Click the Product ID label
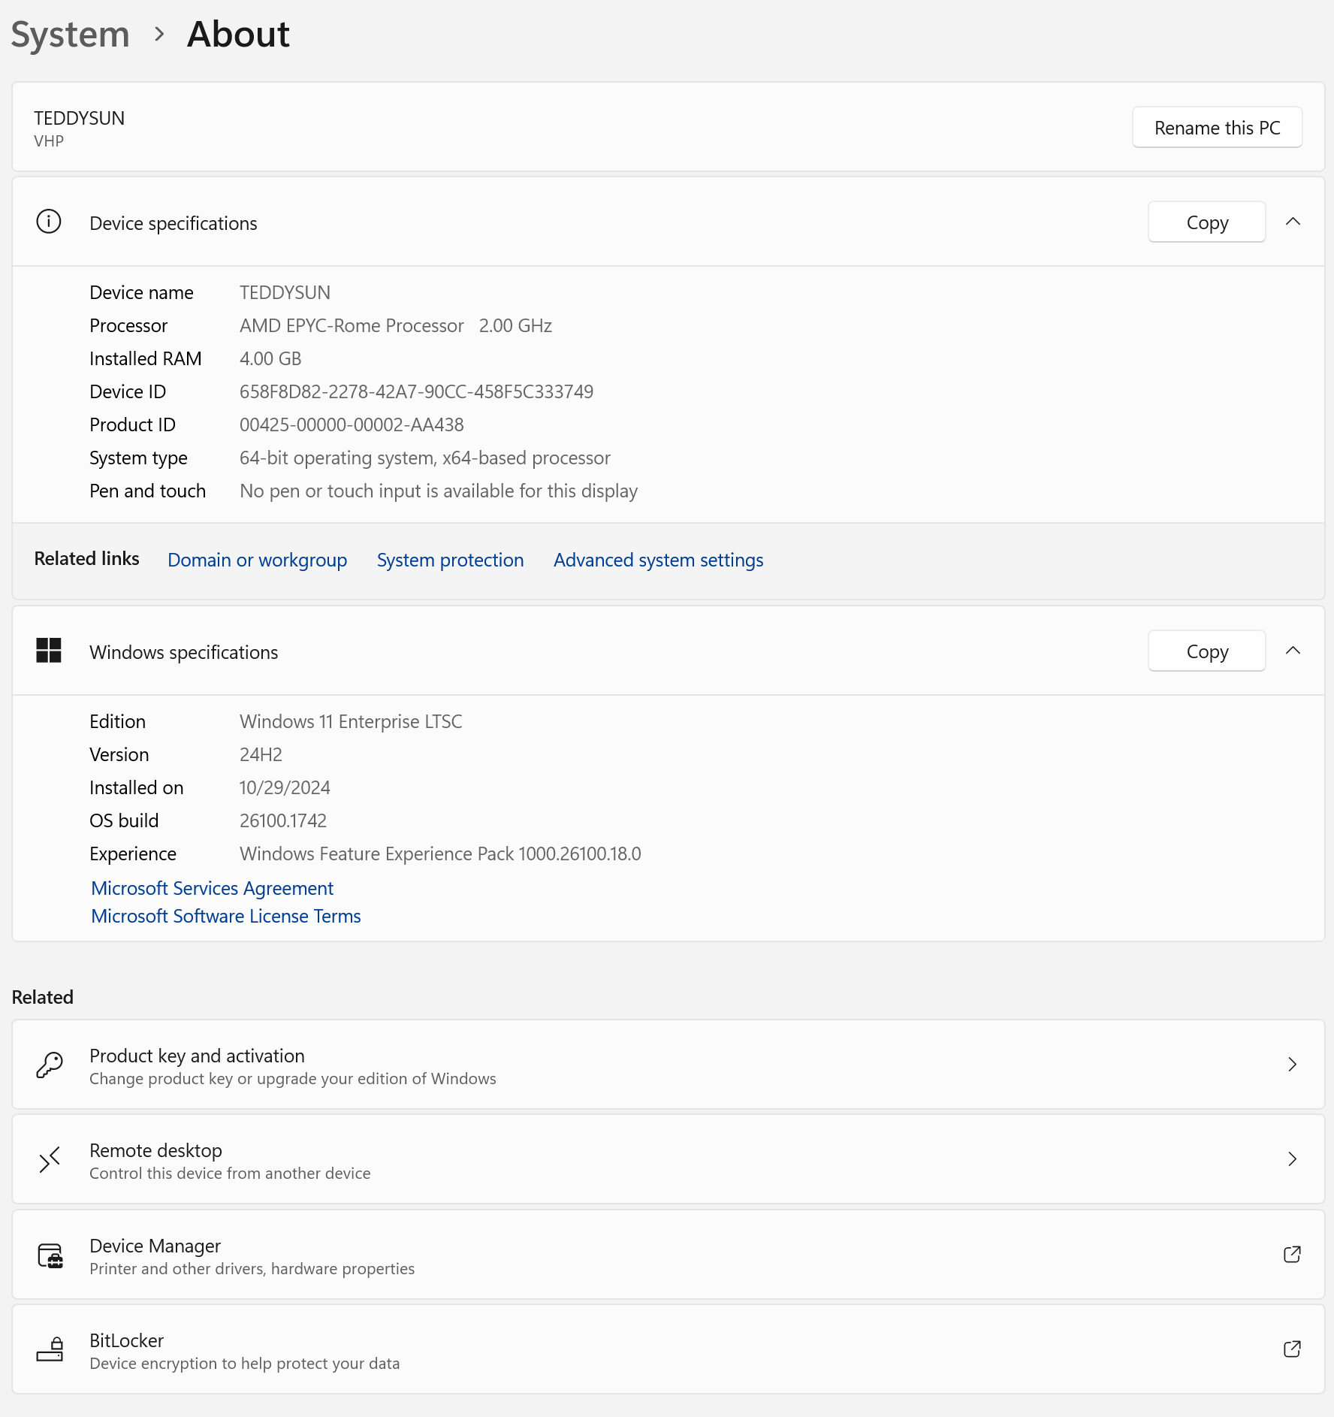1334x1417 pixels. pos(132,425)
